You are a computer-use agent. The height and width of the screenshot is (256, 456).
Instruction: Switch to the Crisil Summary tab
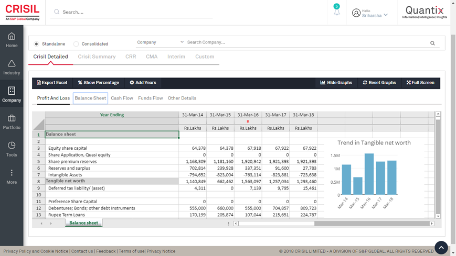click(97, 57)
